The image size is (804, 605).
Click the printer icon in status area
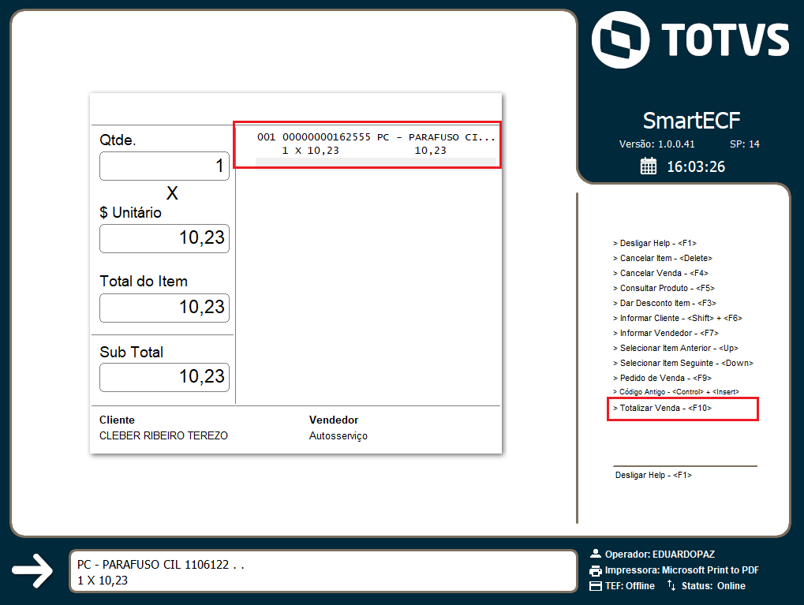click(596, 570)
